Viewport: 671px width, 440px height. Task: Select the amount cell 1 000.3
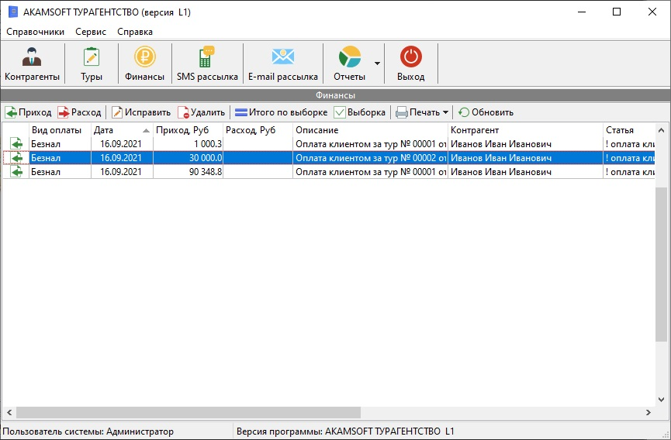pos(188,144)
